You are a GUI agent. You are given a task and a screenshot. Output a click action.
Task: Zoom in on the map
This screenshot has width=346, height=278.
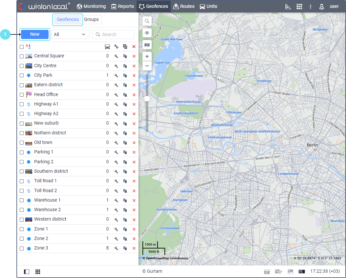click(x=147, y=56)
